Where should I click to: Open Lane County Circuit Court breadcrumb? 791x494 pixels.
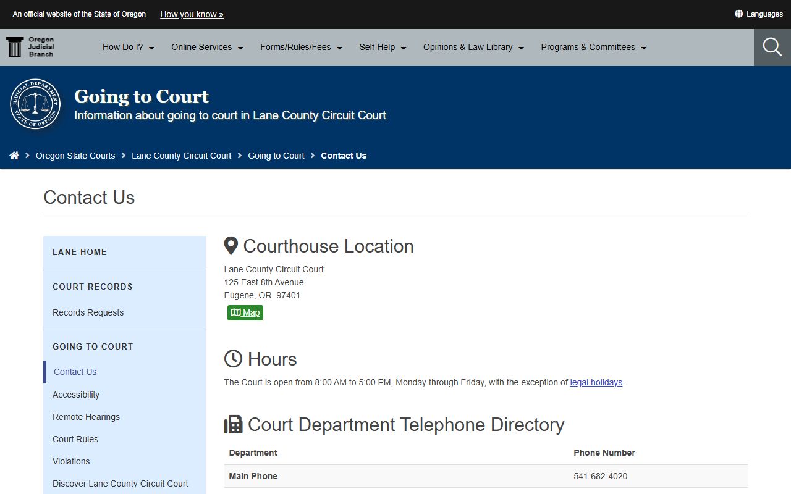tap(182, 156)
